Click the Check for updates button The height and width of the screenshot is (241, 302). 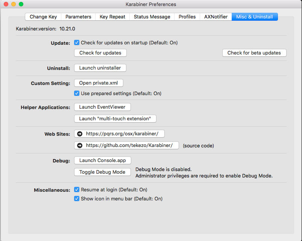point(100,53)
